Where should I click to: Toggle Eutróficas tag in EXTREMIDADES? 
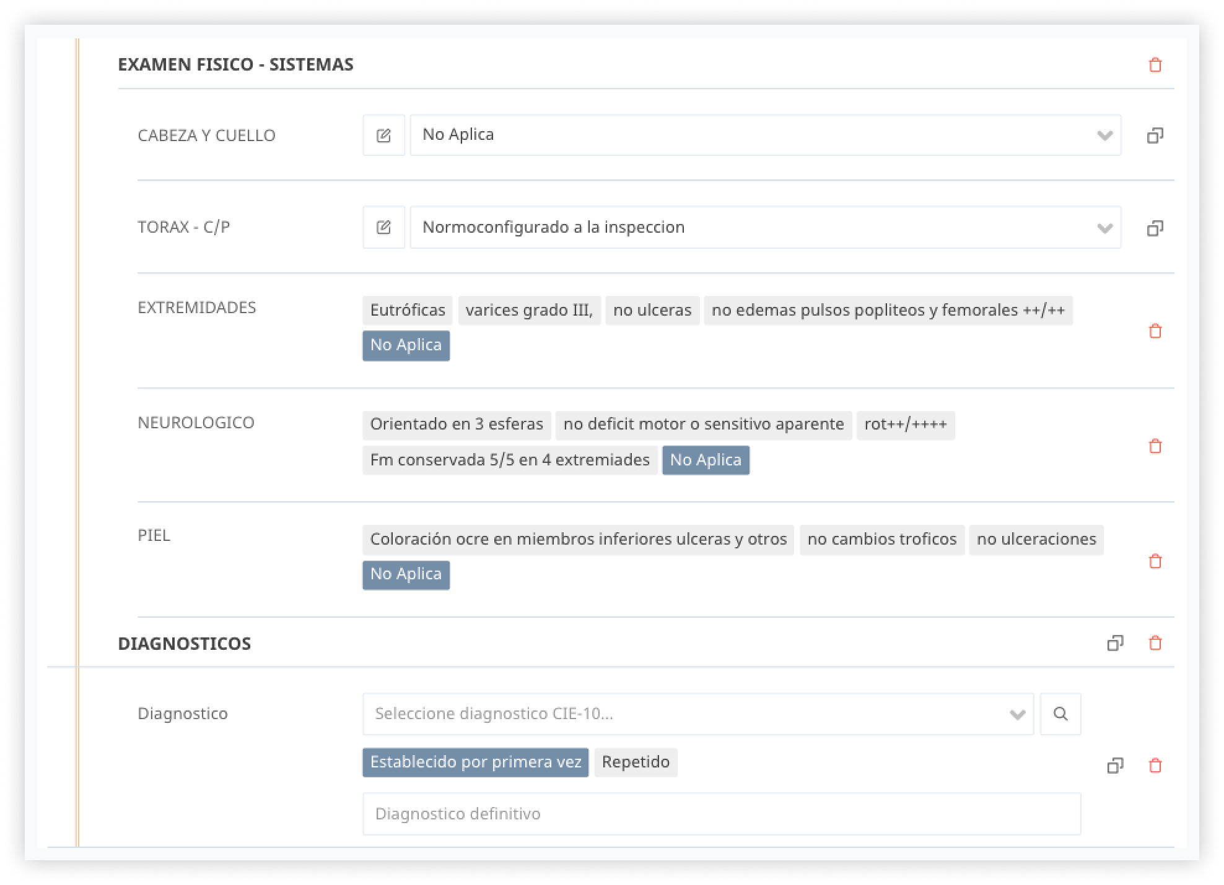(x=408, y=310)
